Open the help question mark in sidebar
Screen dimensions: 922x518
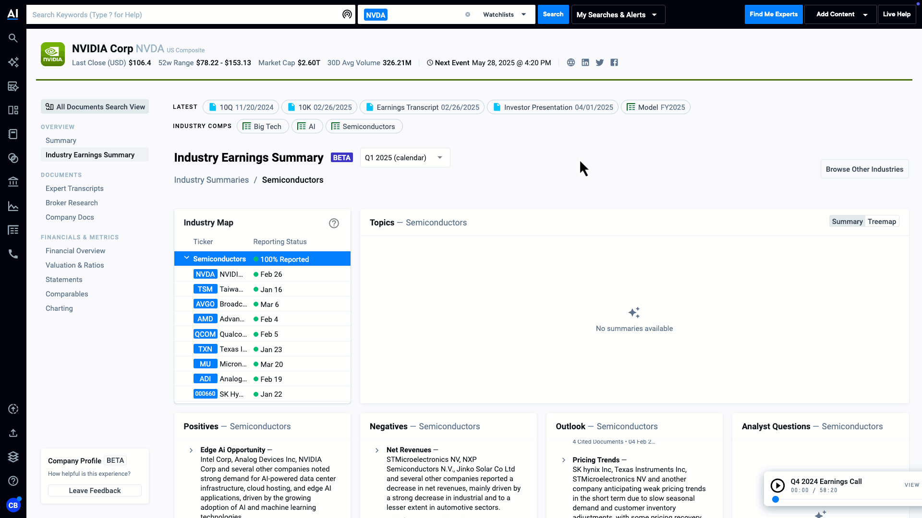pyautogui.click(x=13, y=481)
